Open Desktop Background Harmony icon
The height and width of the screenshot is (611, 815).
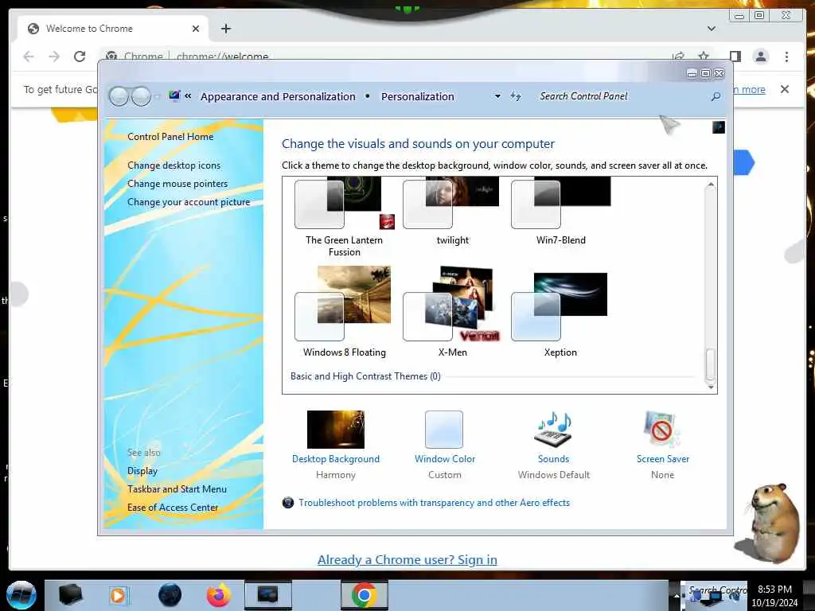336,430
